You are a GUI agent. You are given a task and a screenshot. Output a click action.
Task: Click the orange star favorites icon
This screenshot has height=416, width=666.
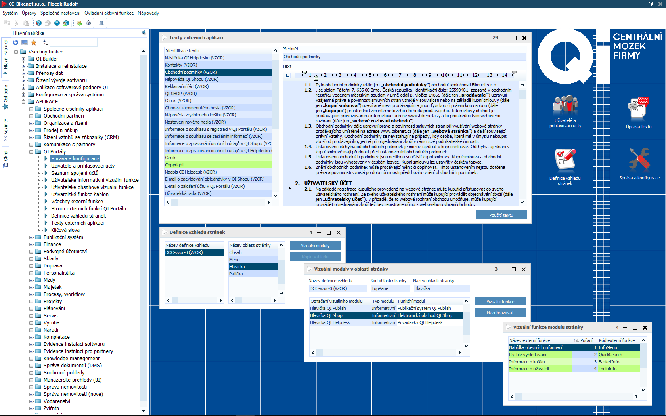click(34, 42)
